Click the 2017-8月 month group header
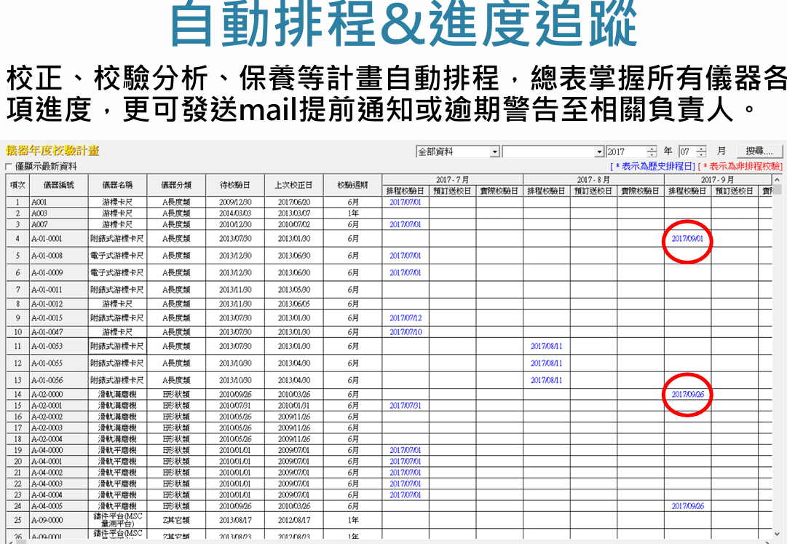Image resolution: width=787 pixels, height=544 pixels. coord(593,179)
